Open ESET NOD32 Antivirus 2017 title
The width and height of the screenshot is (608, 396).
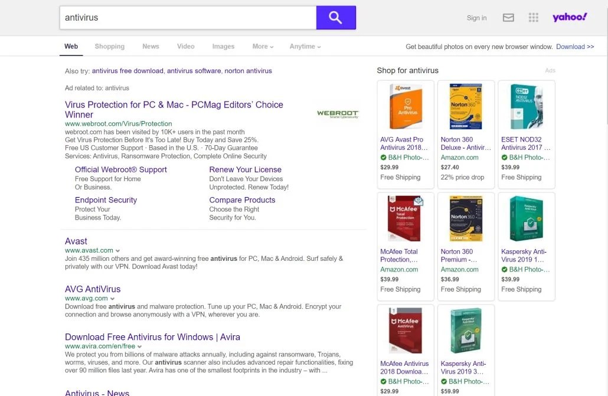tap(525, 143)
